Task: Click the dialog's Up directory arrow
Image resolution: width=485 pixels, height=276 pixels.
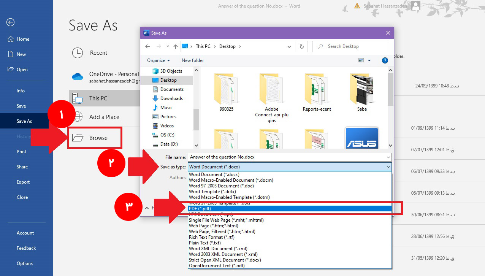Action: pos(176,46)
